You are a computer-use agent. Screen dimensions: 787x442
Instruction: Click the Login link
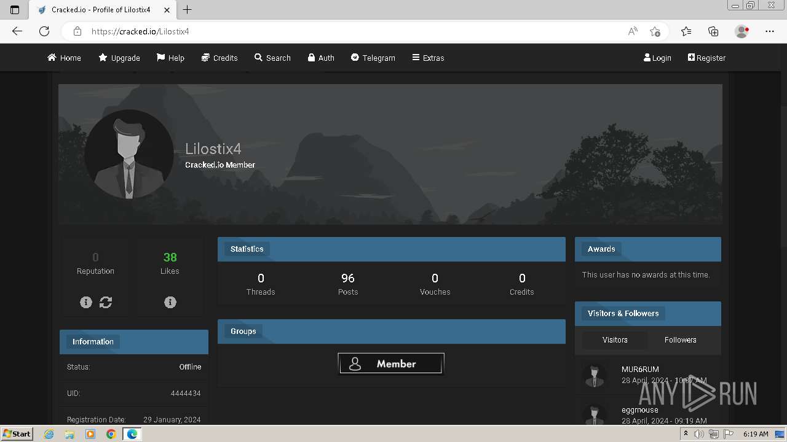pos(657,58)
